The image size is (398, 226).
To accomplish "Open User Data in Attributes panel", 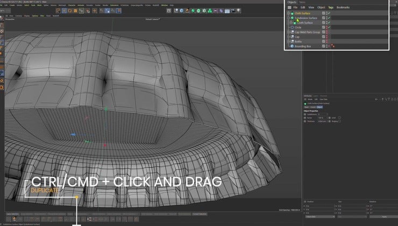I will pos(323,100).
